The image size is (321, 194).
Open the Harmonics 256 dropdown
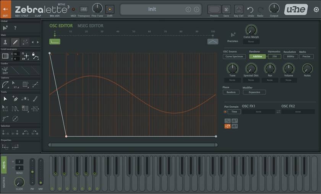(x=274, y=56)
